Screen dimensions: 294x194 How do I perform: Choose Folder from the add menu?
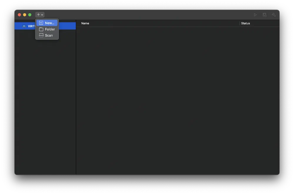click(49, 29)
